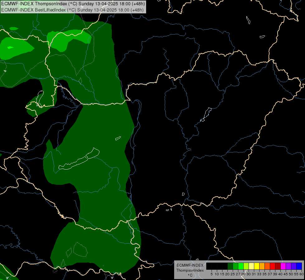Click the ThompsonIndex label in legend
The height and width of the screenshot is (280, 305).
tap(190, 270)
